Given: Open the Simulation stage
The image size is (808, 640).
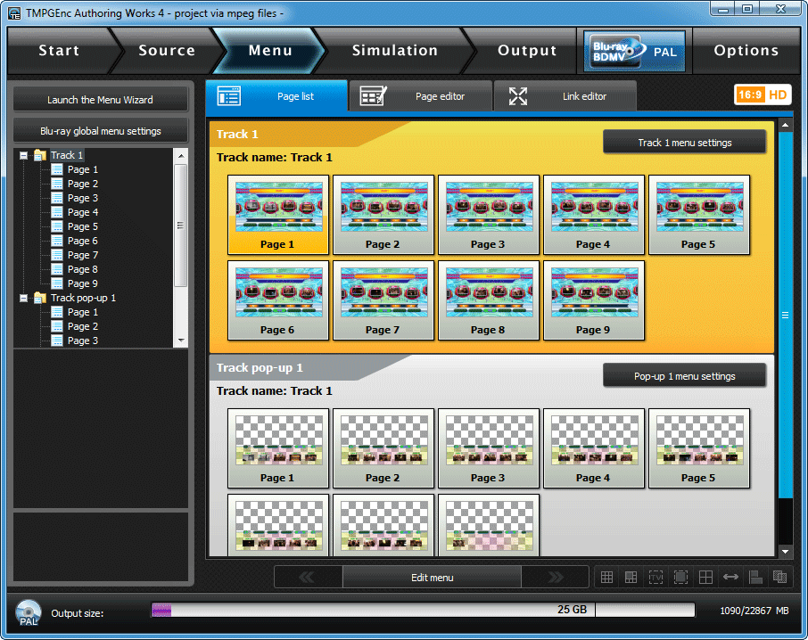Looking at the screenshot, I should tap(395, 51).
